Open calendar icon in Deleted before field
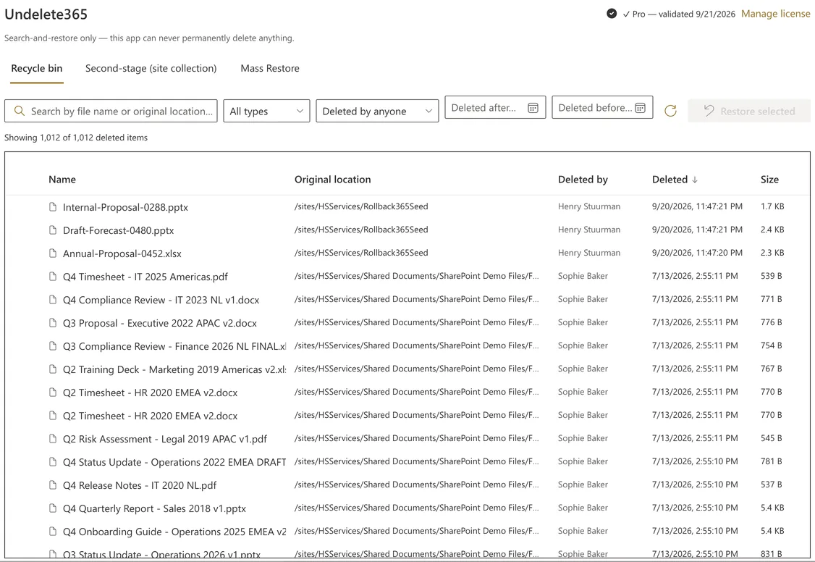The image size is (815, 562). pos(641,108)
